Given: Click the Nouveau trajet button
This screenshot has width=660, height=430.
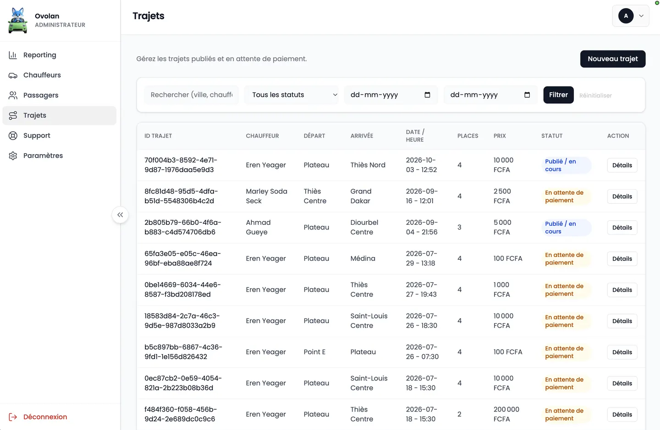Looking at the screenshot, I should click(613, 59).
